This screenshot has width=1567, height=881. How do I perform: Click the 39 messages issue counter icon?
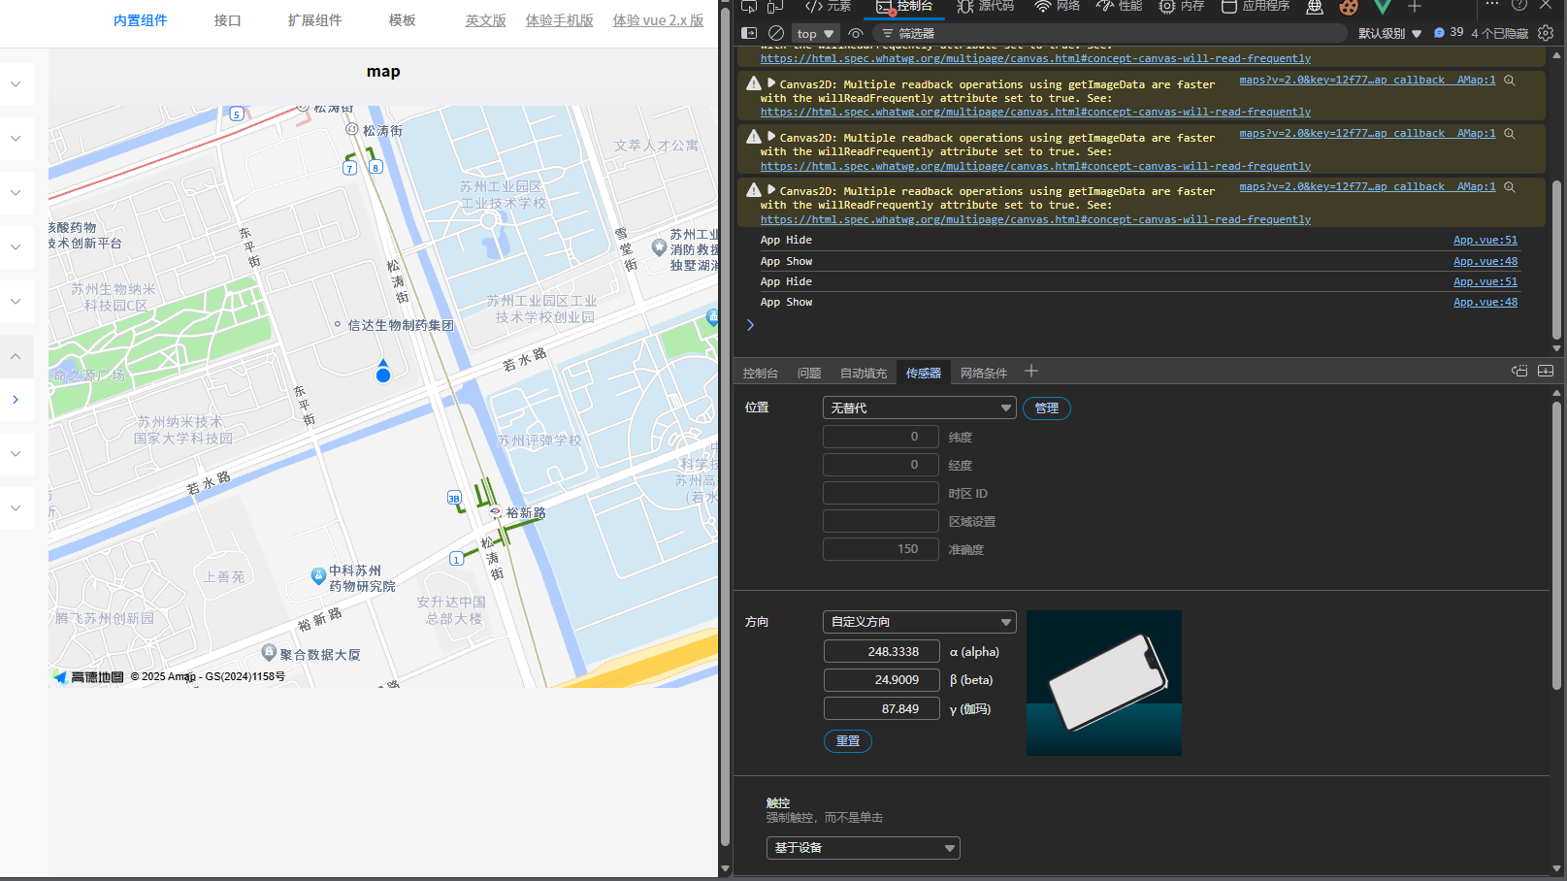(x=1449, y=33)
